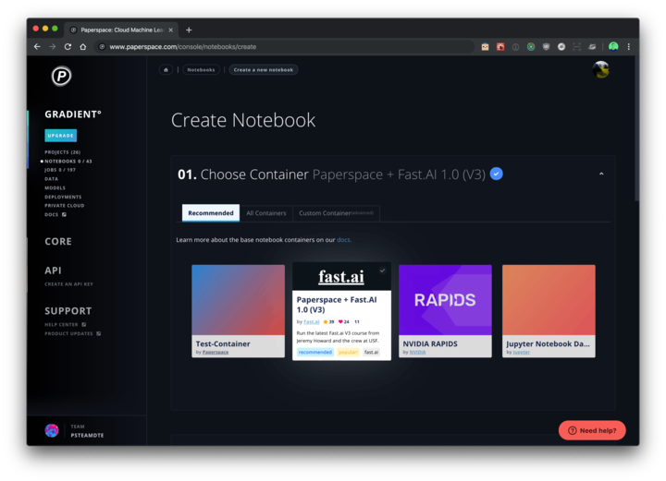The height and width of the screenshot is (481, 666).
Task: Go back with browser back arrow
Action: pyautogui.click(x=37, y=46)
